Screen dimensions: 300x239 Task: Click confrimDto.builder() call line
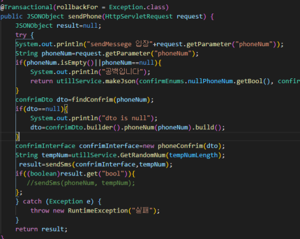click(128, 128)
